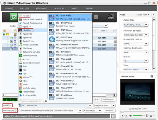Mute the preview speaker icon
158x120 pixels.
pyautogui.click(x=131, y=116)
